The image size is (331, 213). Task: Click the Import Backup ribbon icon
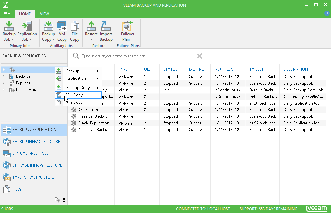[x=106, y=26]
